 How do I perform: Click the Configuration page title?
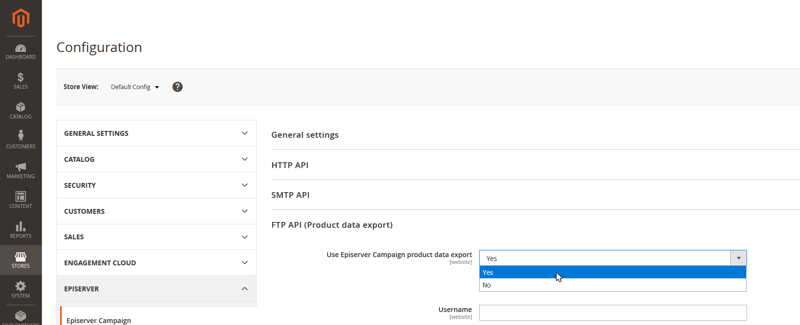point(99,47)
